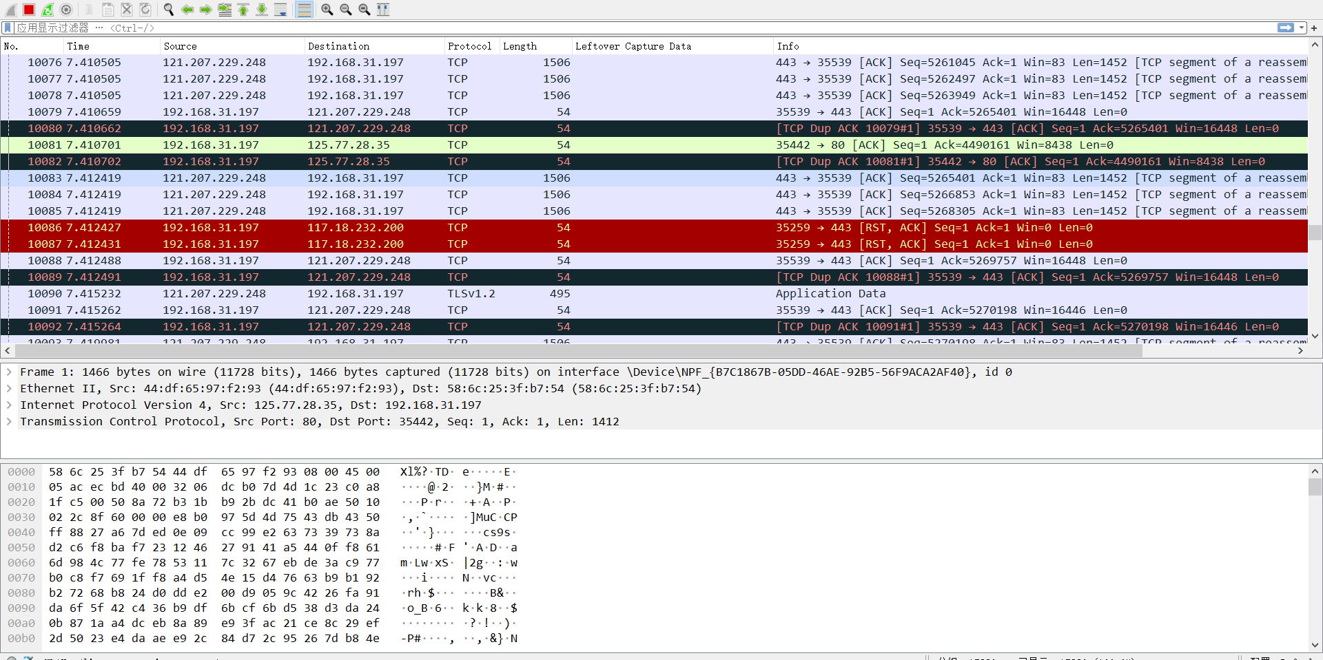The image size is (1323, 660).
Task: Open Go to specified packet
Action: coord(225,10)
